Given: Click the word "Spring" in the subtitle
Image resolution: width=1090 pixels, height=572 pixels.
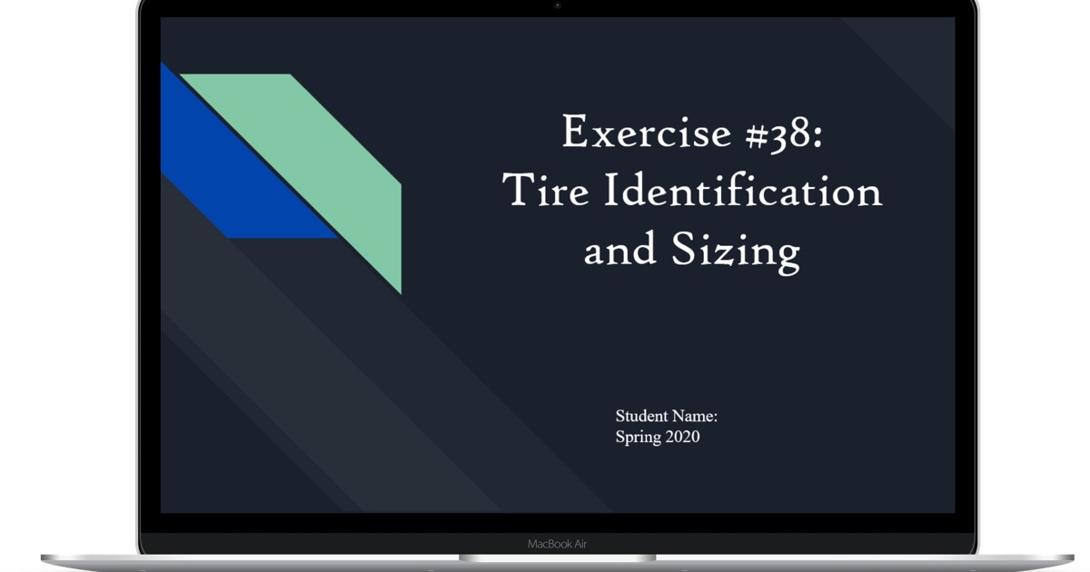Looking at the screenshot, I should [638, 437].
